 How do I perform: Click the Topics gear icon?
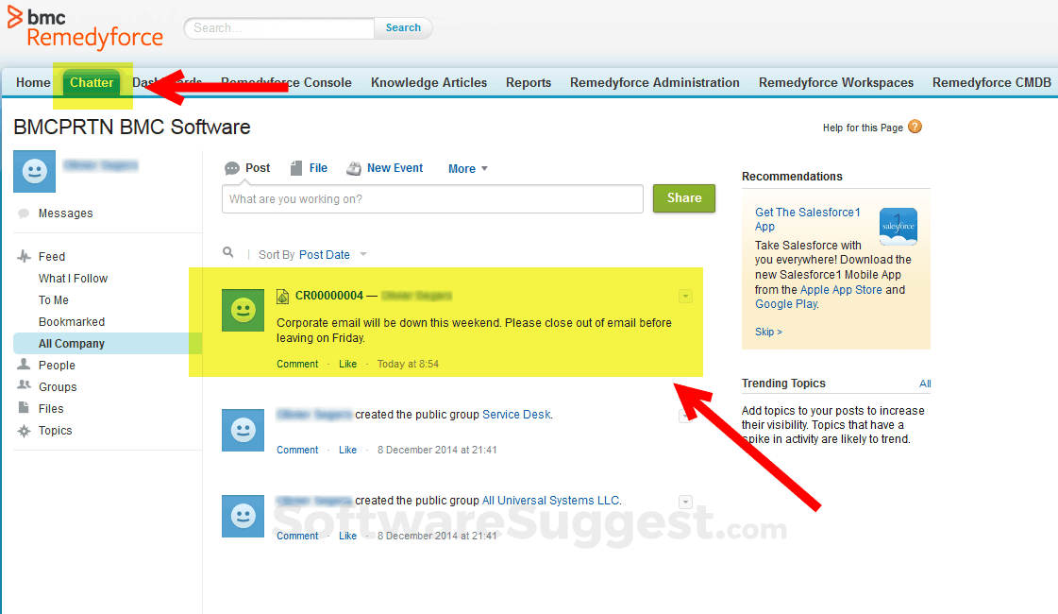click(25, 431)
